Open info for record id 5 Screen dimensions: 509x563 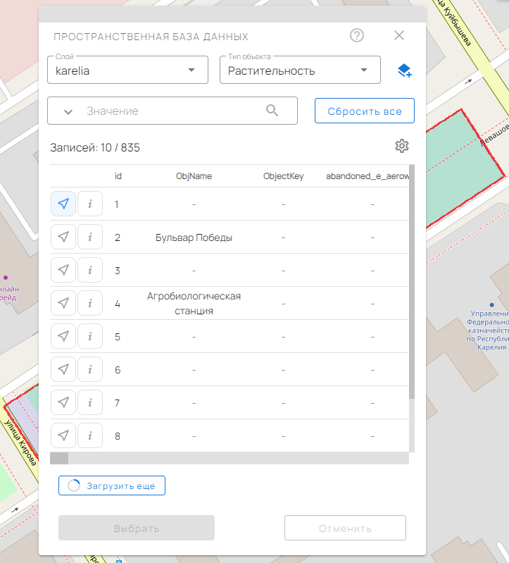pos(90,336)
